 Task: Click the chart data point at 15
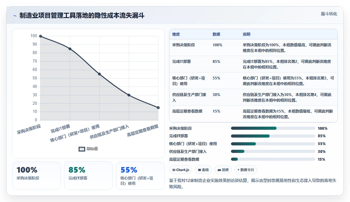pos(158,108)
